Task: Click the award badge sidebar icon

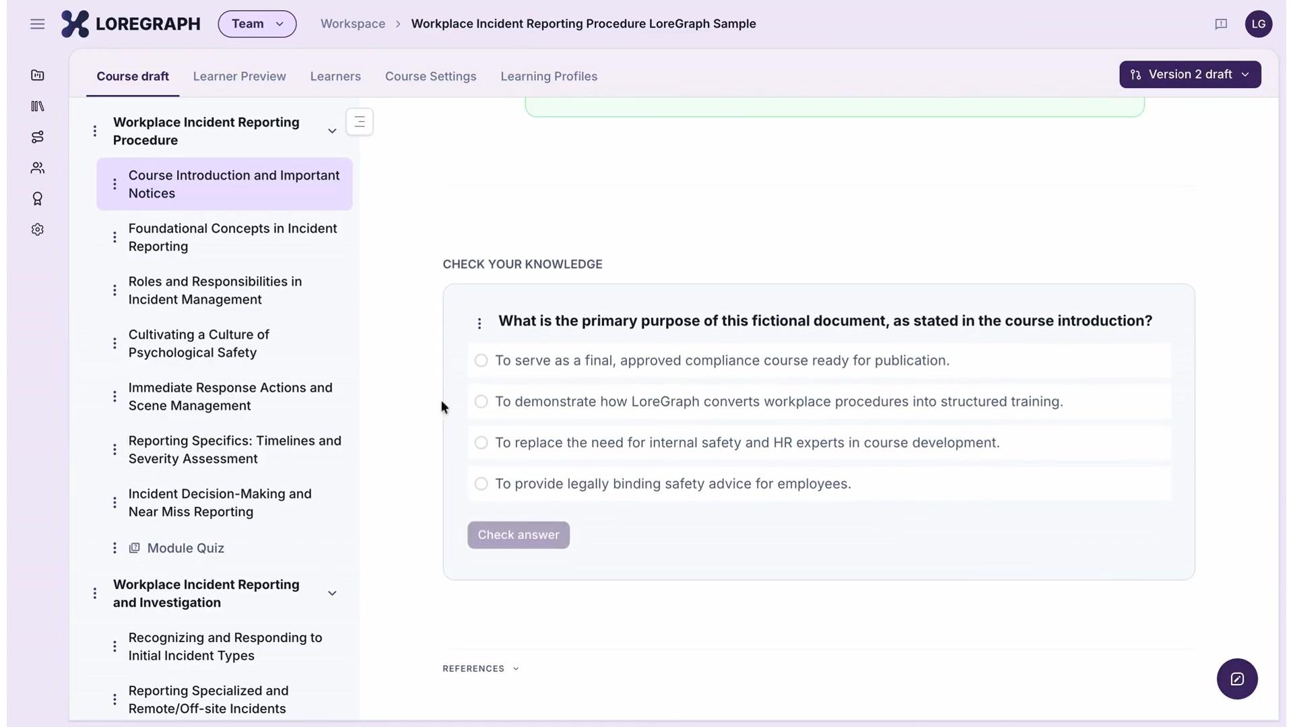Action: pos(38,199)
